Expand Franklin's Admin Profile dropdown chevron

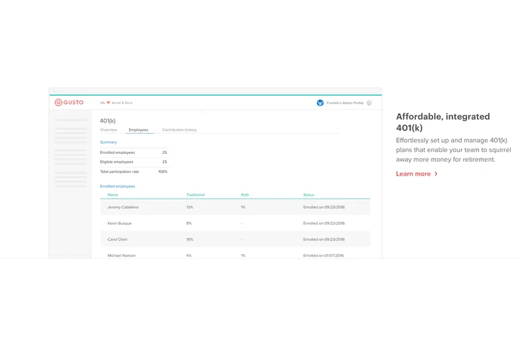click(x=369, y=103)
